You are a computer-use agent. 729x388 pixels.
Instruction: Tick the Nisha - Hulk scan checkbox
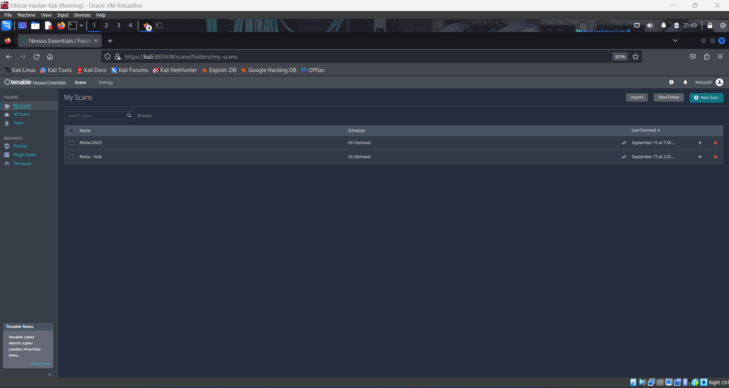pyautogui.click(x=71, y=157)
